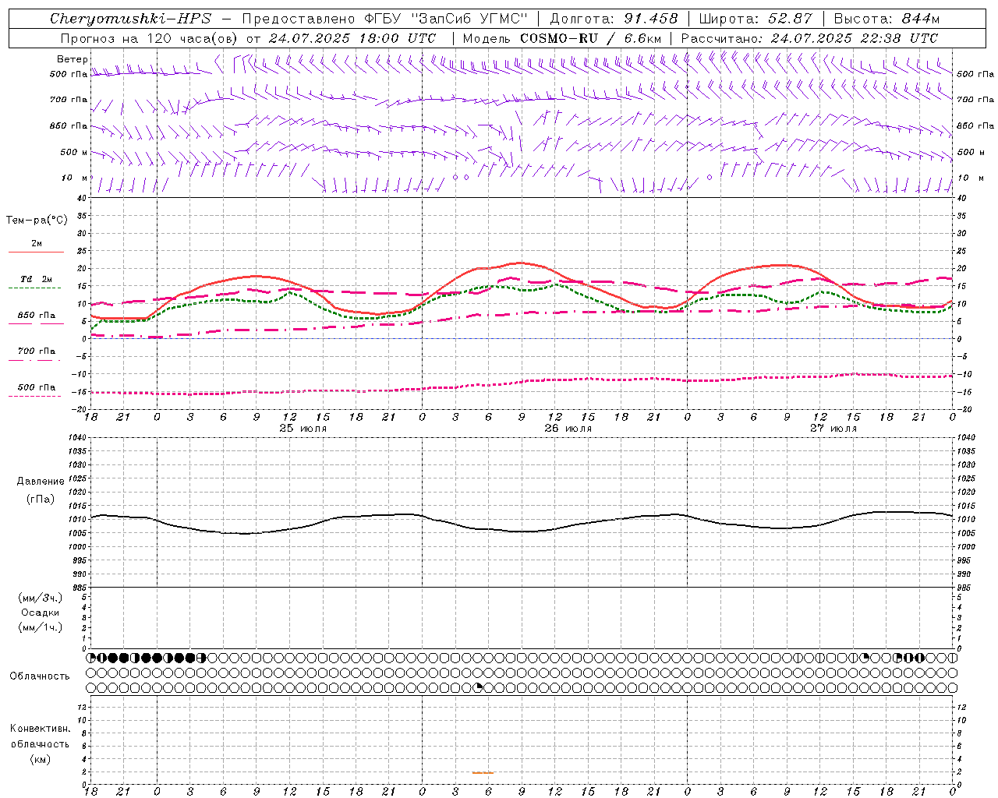Click the first circle of the top cloud row
The image size is (998, 798).
[91, 658]
